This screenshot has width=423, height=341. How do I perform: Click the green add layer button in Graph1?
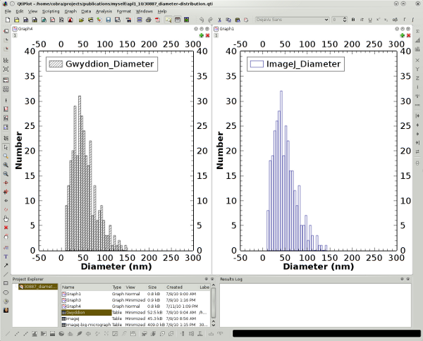[403, 35]
